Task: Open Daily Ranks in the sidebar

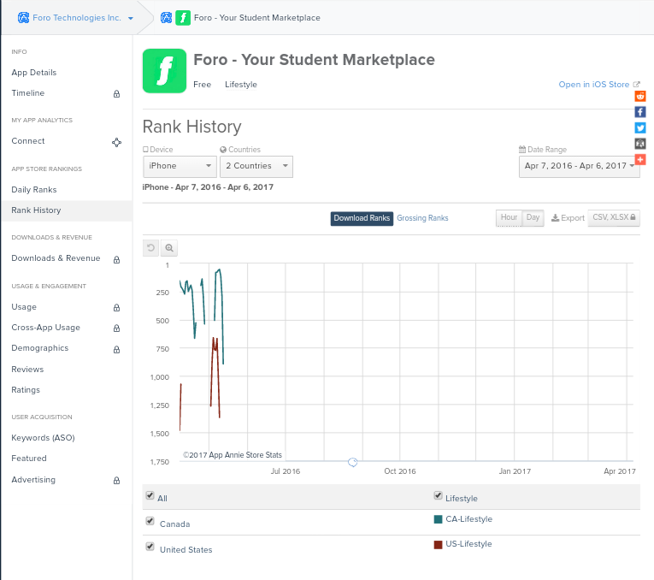Action: click(34, 189)
